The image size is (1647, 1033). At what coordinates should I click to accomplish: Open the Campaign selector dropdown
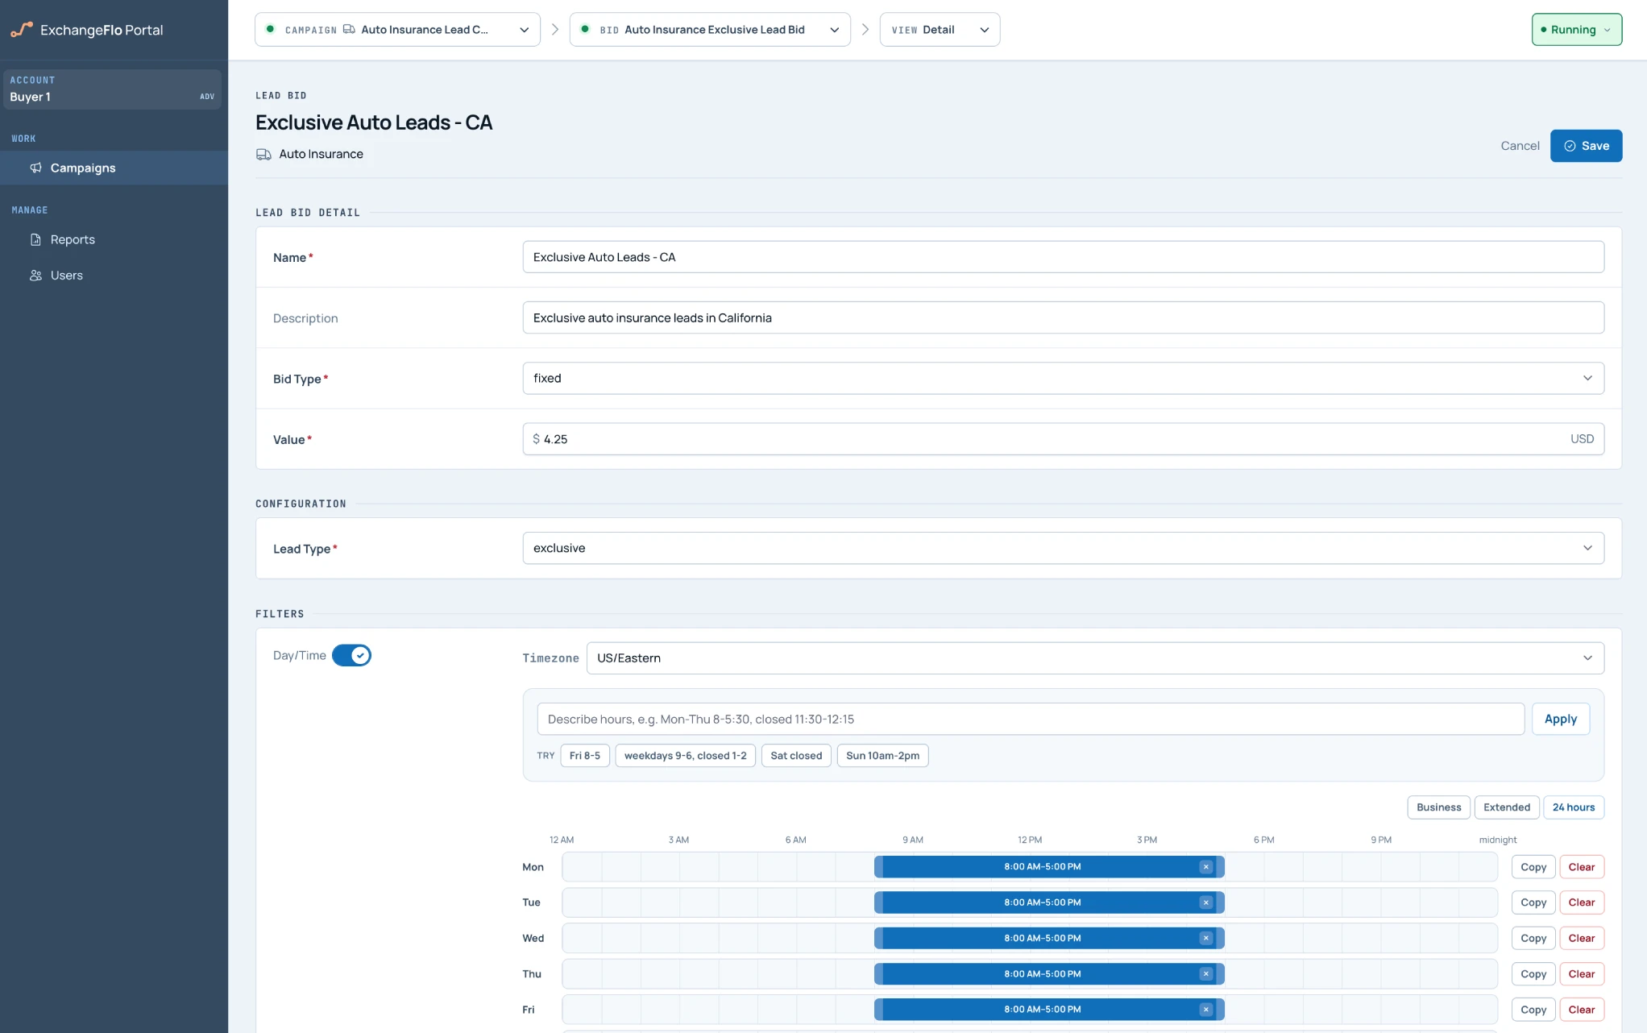point(397,30)
